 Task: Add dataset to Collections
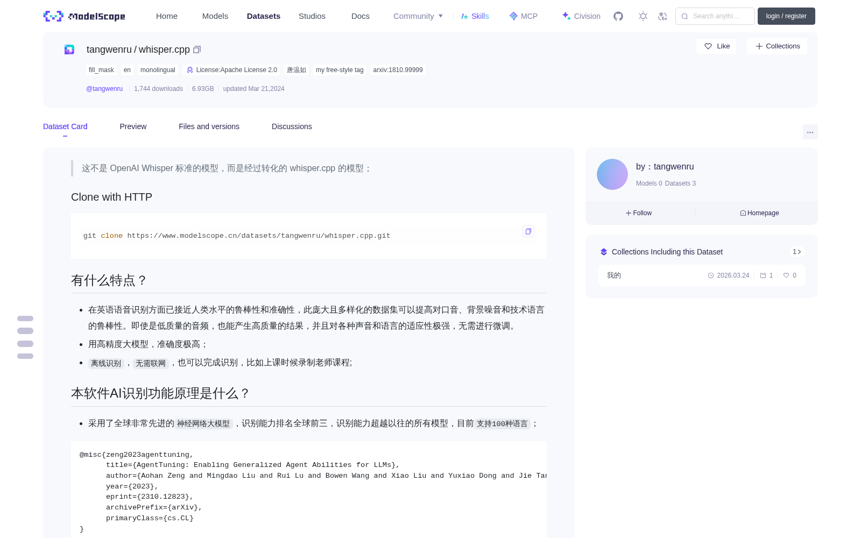(777, 46)
